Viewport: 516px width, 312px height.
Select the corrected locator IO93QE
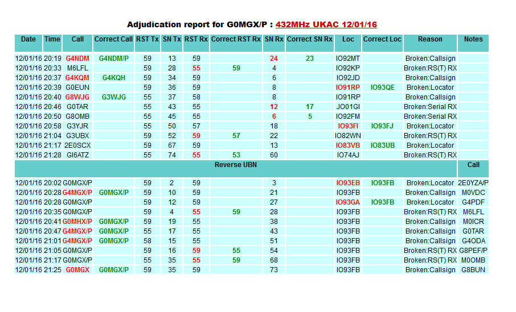[x=382, y=88]
